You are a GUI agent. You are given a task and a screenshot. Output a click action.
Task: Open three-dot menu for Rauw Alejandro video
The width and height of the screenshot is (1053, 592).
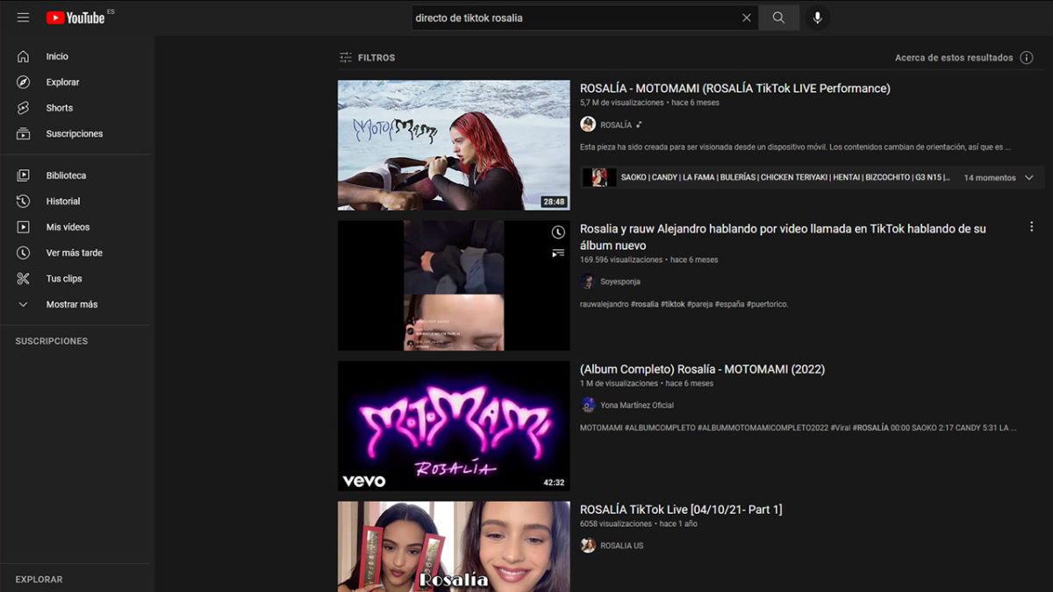click(x=1031, y=227)
